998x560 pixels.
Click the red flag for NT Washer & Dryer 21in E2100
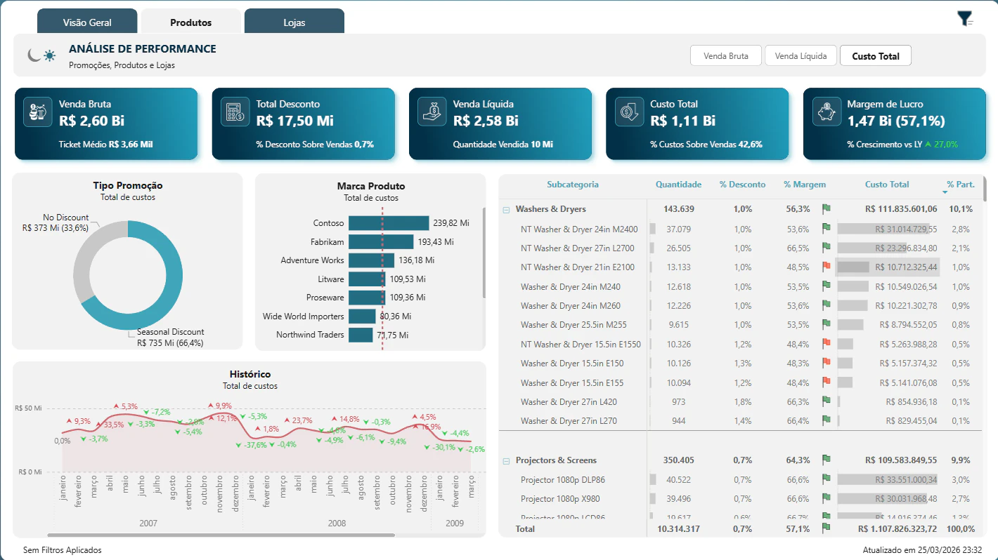[x=827, y=267]
